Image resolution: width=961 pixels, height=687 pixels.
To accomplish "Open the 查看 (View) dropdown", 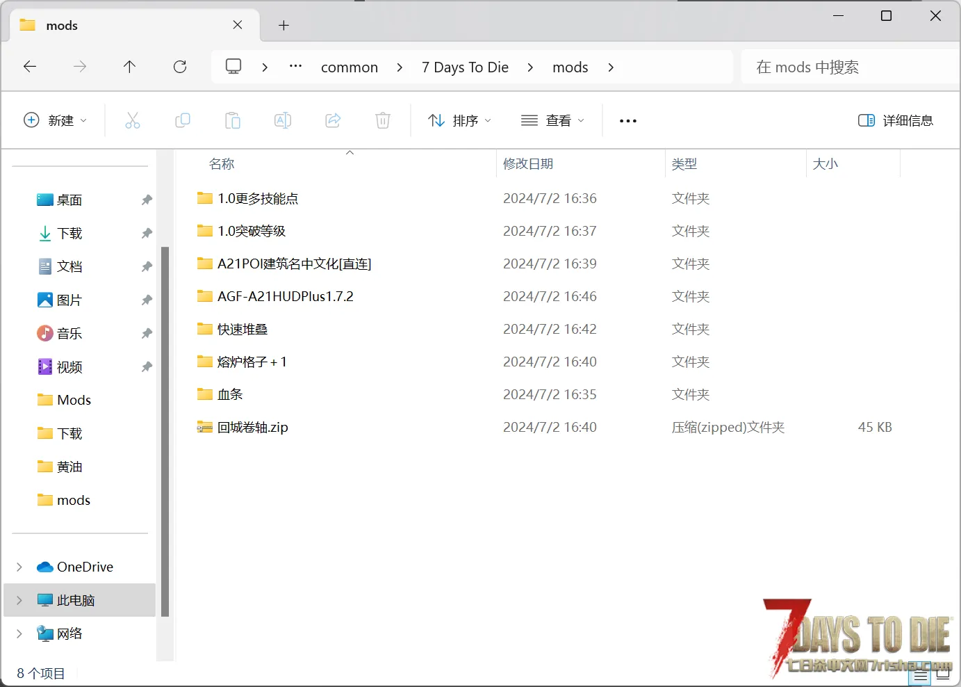I will click(x=552, y=120).
